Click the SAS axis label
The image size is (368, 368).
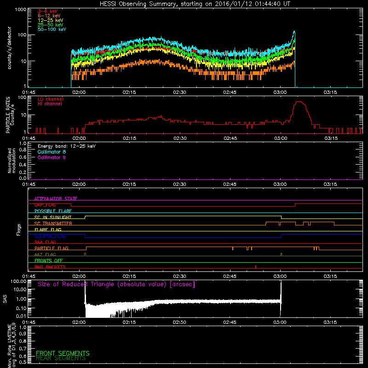[5, 299]
